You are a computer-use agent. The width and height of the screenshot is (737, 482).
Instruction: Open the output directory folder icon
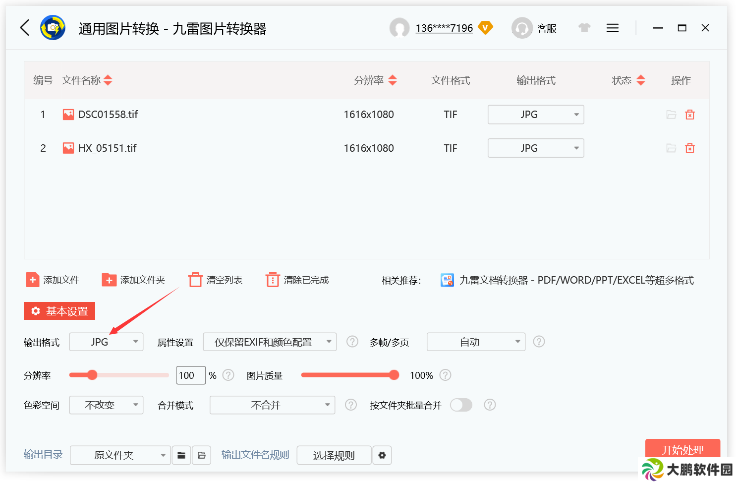pos(202,455)
